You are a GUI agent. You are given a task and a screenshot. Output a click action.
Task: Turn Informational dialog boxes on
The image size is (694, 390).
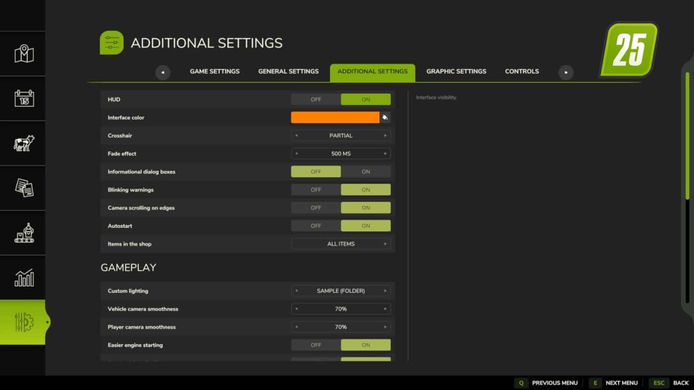pyautogui.click(x=366, y=172)
